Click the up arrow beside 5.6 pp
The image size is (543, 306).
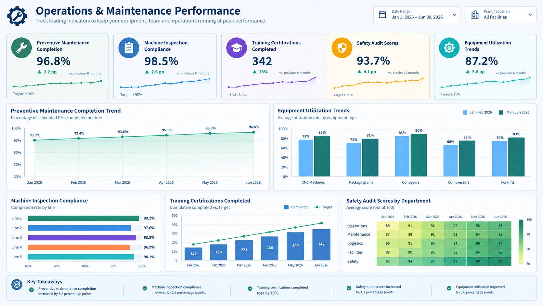pyautogui.click(x=468, y=72)
